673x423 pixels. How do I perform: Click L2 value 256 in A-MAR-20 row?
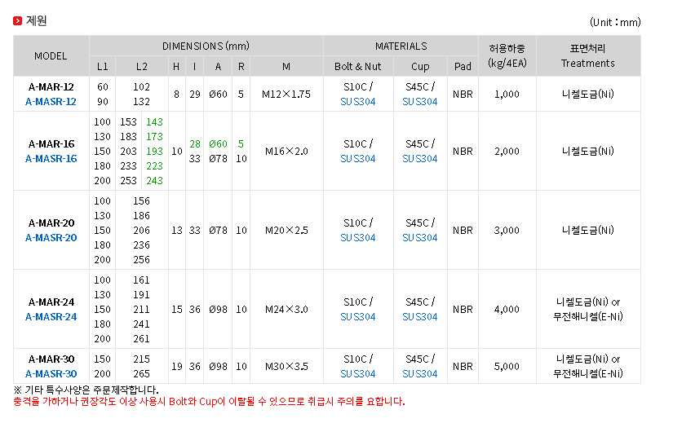coord(142,259)
